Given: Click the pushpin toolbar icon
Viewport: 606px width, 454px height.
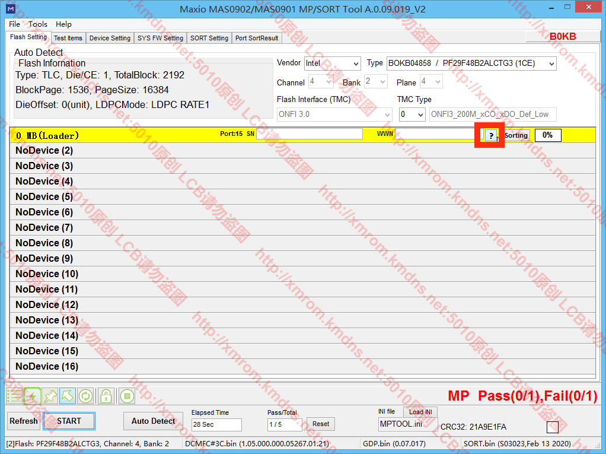Looking at the screenshot, I should 50,396.
